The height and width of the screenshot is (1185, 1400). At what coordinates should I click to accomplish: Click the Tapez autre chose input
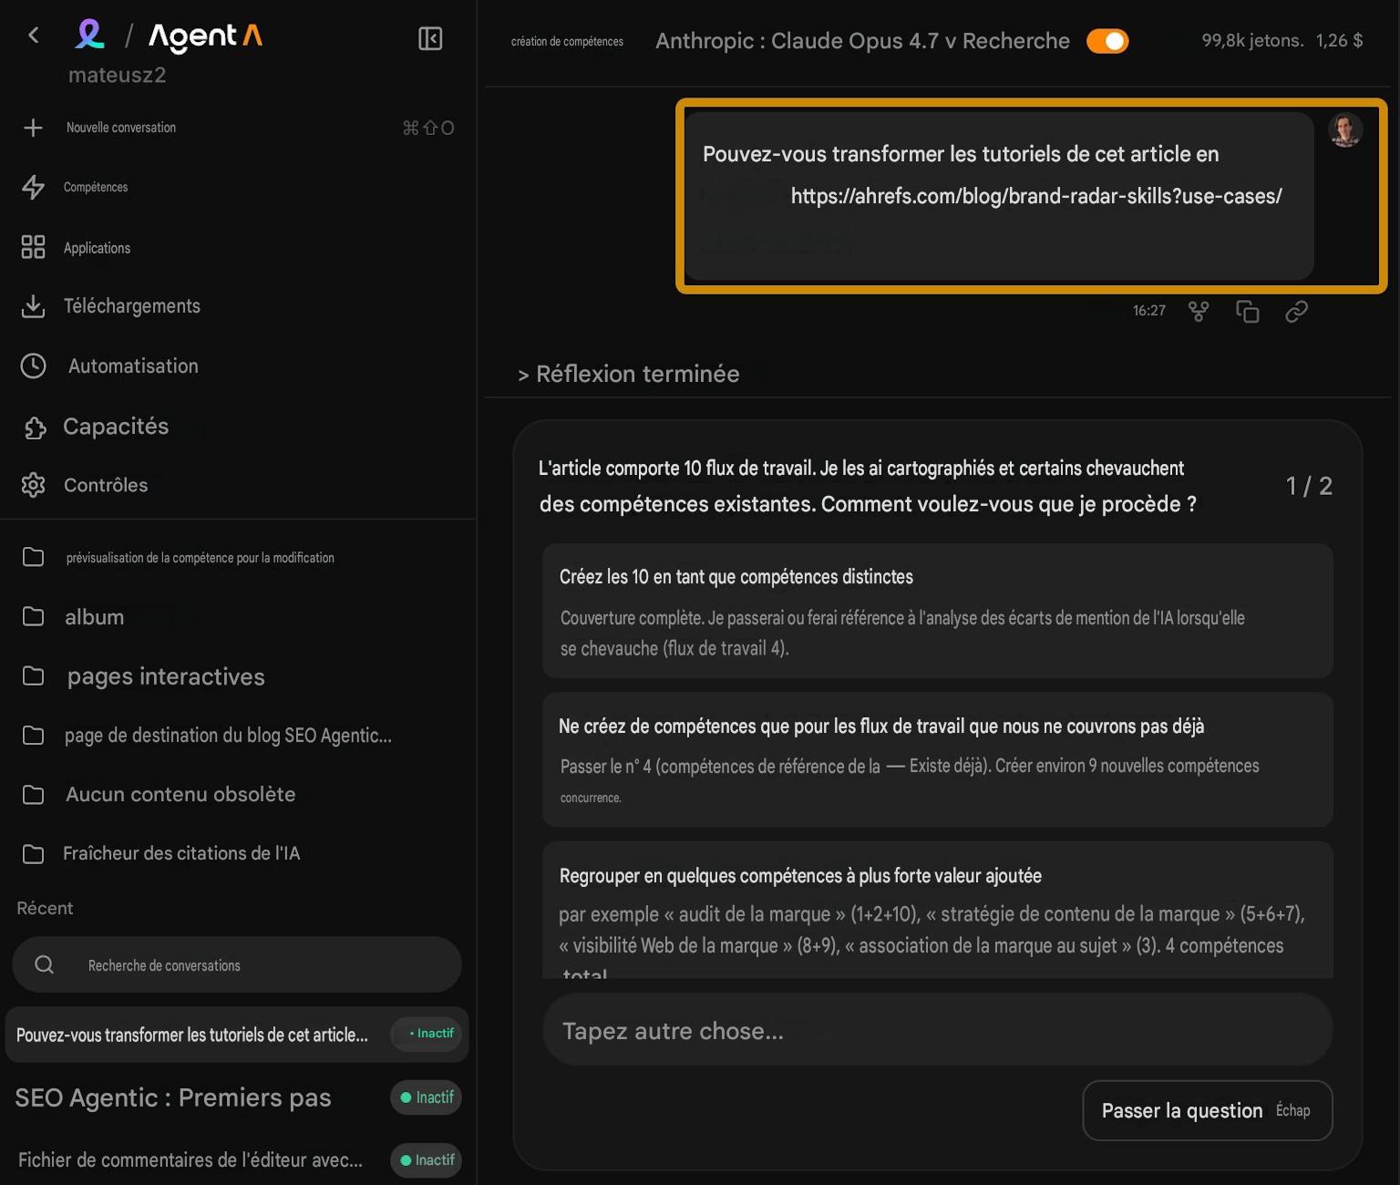(938, 1030)
